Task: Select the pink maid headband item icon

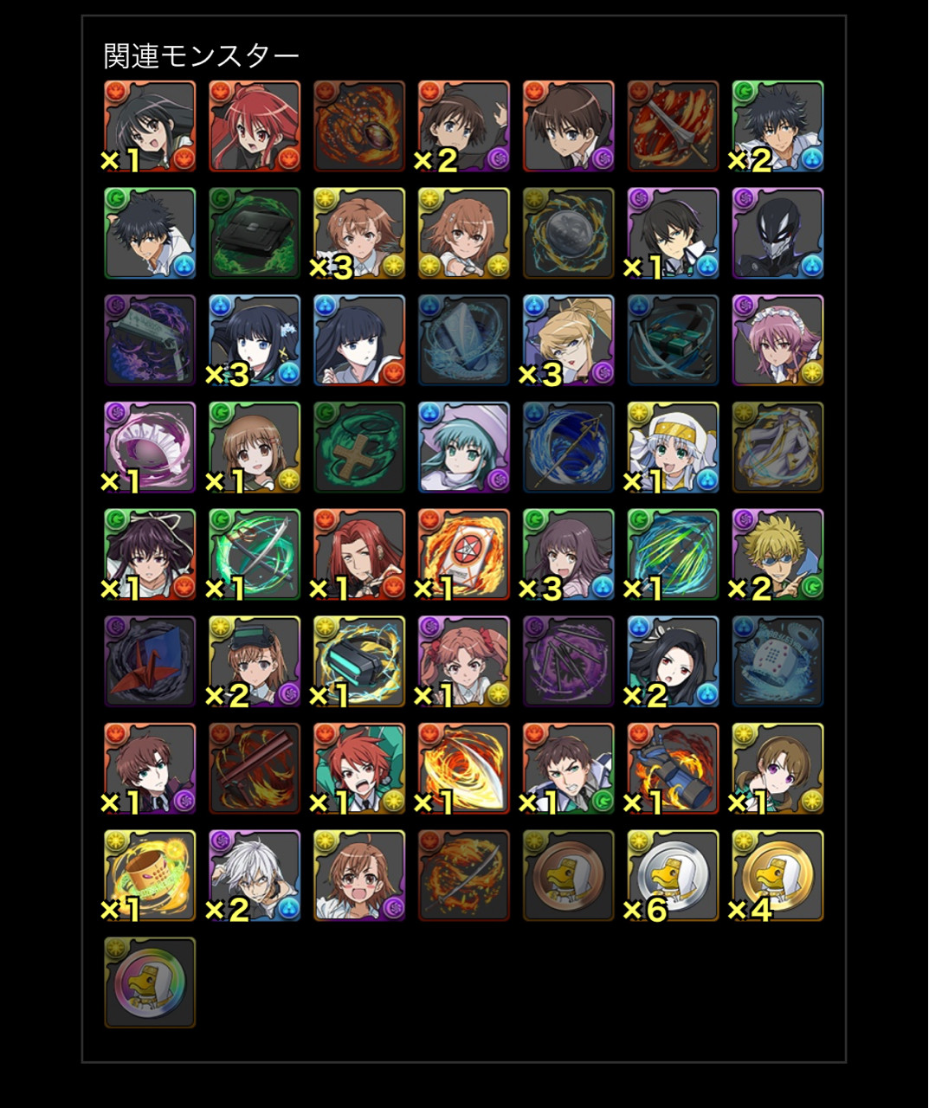Action: [x=150, y=447]
